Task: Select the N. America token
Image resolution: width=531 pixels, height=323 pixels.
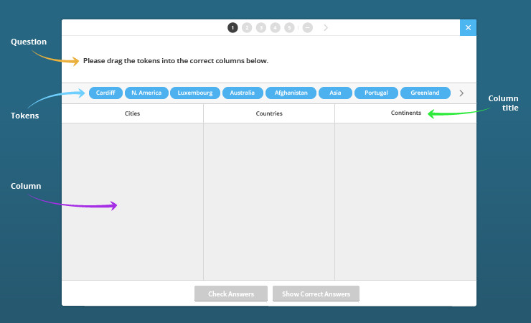Action: tap(146, 93)
